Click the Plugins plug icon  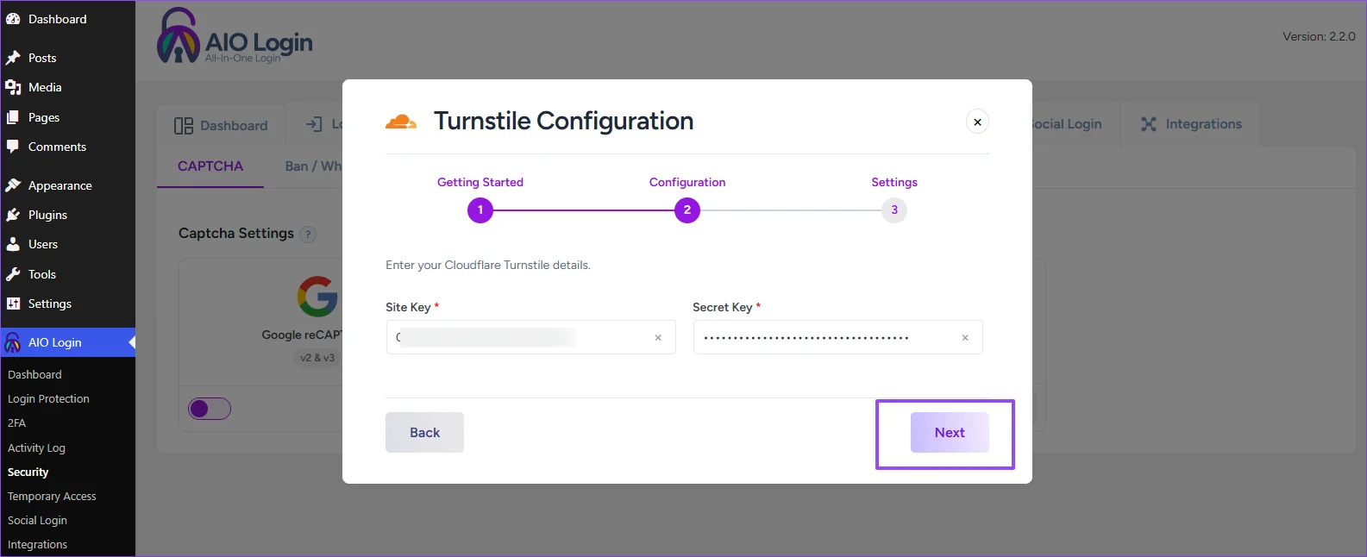click(13, 215)
